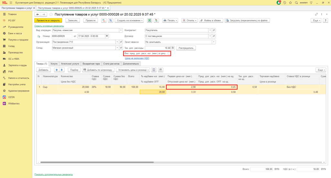Go back with the left arrow
Image resolution: width=331 pixels, height=178 pixels.
pyautogui.click(x=37, y=14)
